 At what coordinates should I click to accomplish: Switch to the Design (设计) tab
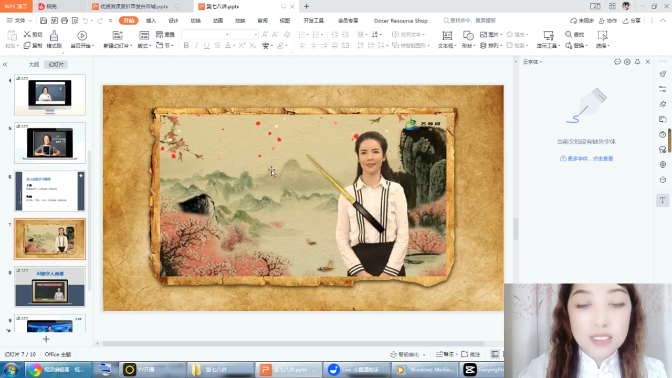(173, 21)
